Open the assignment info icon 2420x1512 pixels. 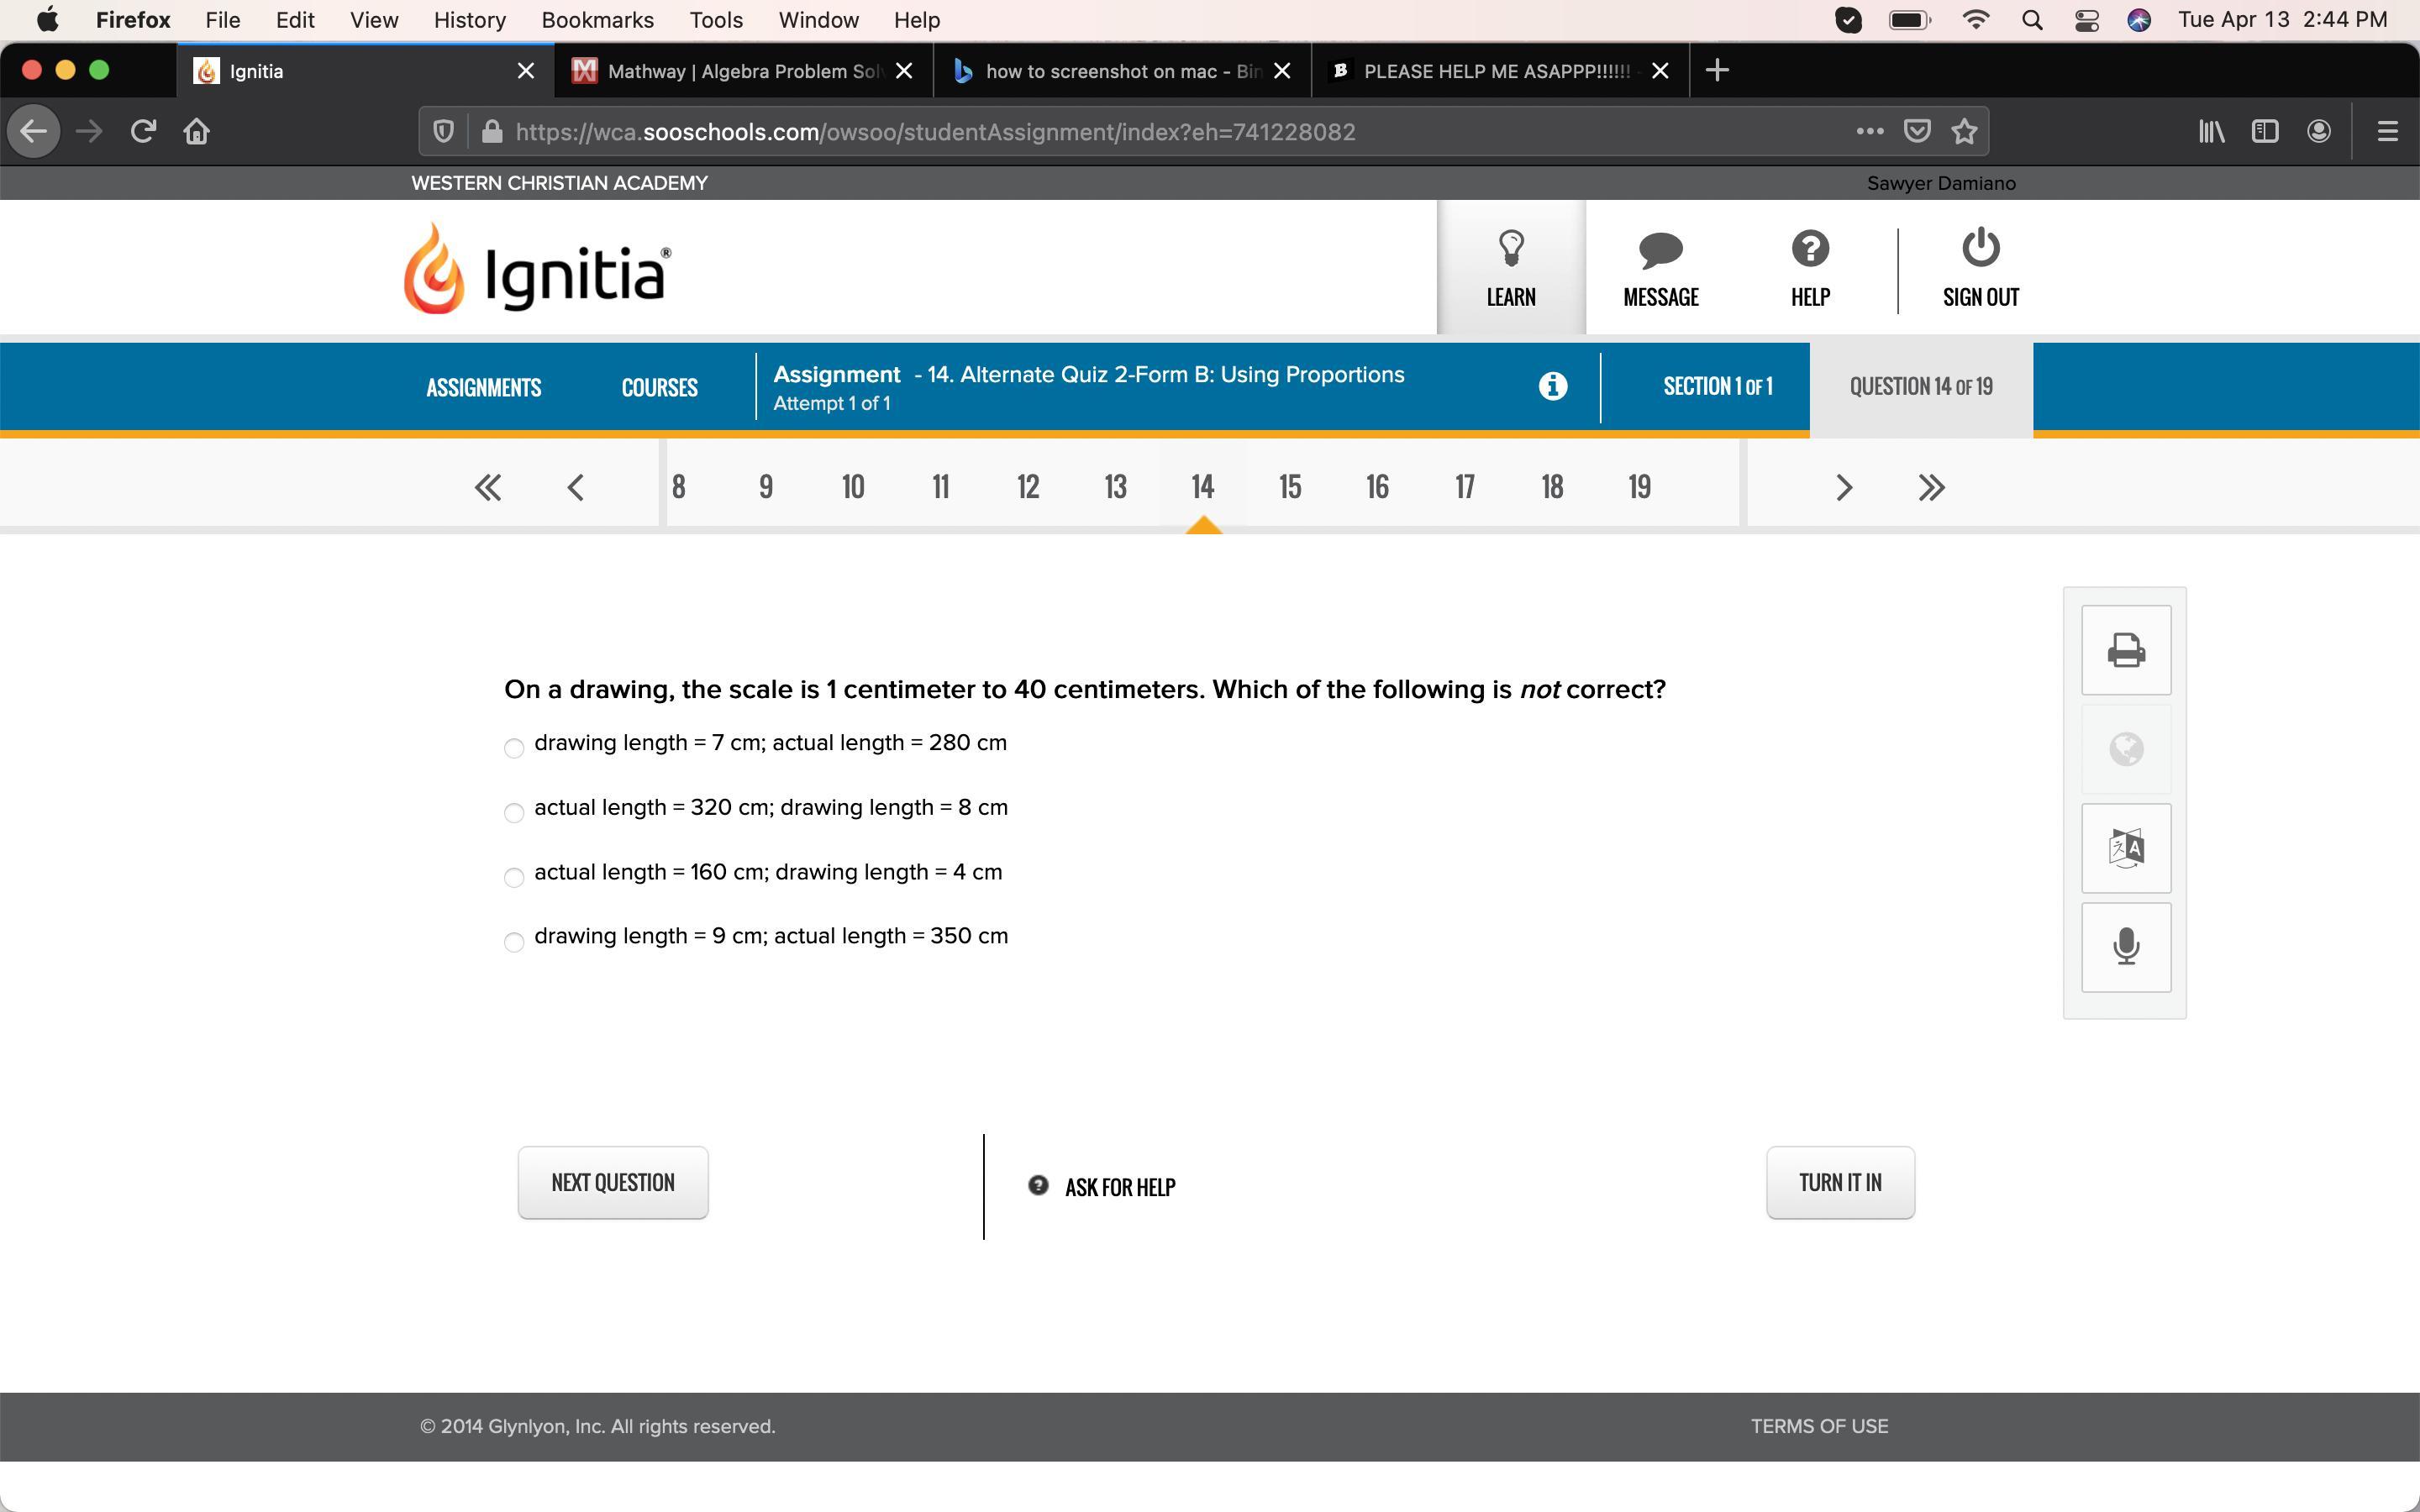(1552, 386)
